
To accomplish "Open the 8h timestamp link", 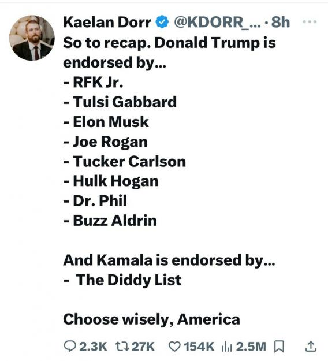I will pos(280,22).
